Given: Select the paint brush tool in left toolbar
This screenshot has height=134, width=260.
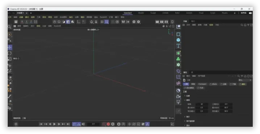Looking at the screenshot, I should (10, 96).
